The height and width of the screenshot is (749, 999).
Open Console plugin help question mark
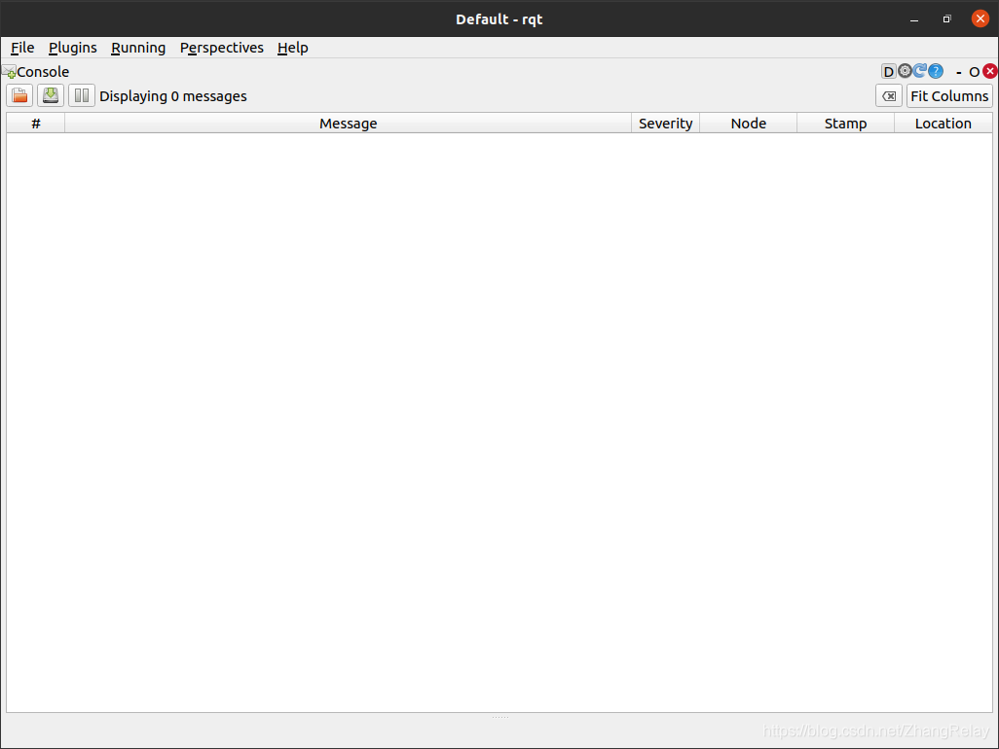(x=936, y=71)
